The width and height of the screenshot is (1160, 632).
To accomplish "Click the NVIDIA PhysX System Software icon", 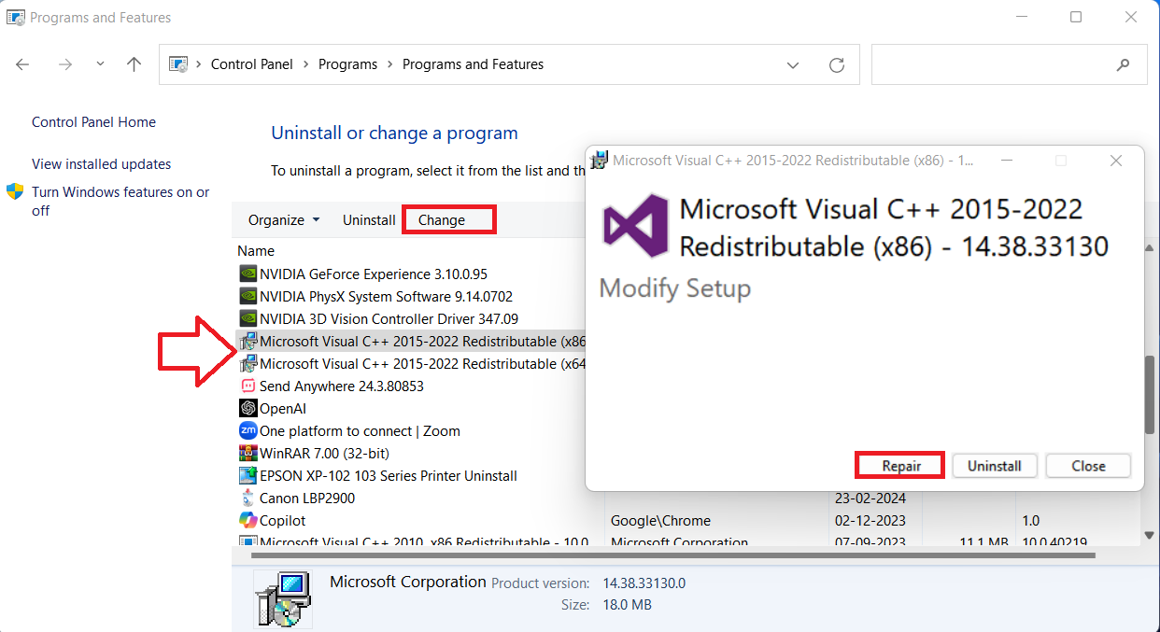I will 248,296.
